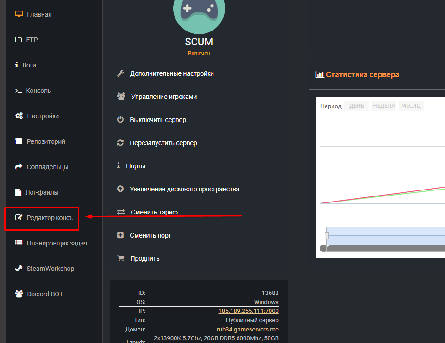Click the terminal icon beside Консоль

[x=19, y=91]
